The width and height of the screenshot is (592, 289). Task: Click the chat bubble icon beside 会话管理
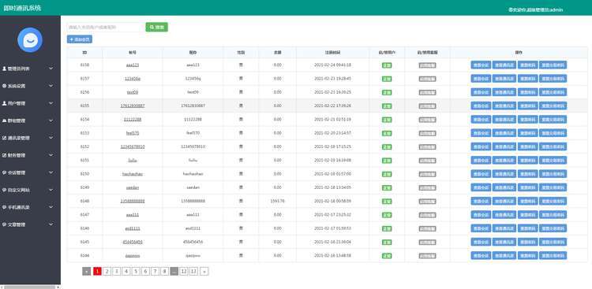coord(4,172)
